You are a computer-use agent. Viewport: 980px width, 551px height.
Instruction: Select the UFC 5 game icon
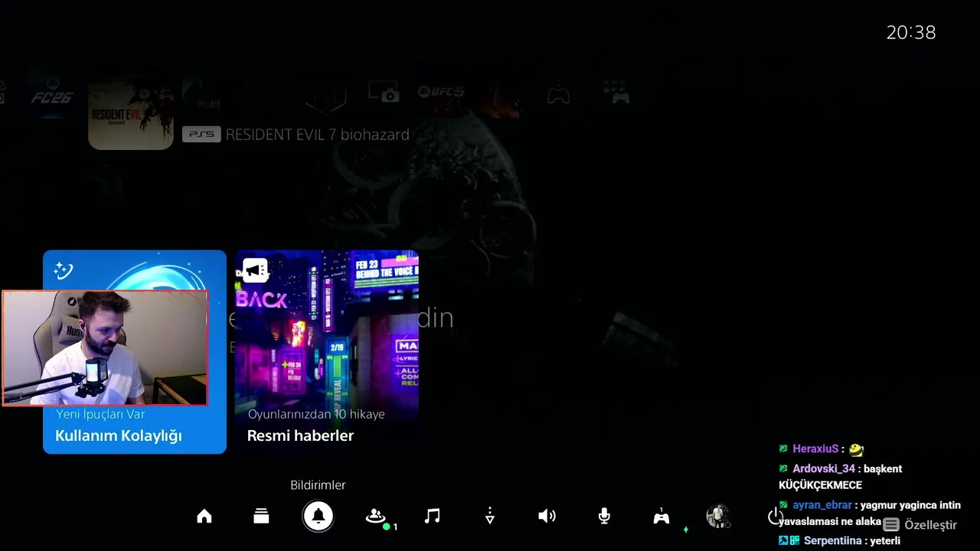[x=441, y=93]
